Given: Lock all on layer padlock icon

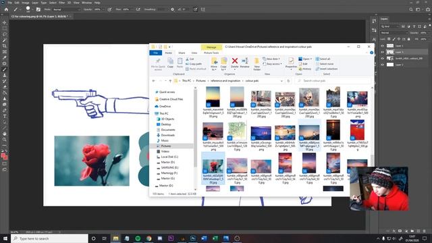Looking at the screenshot, I should 408,39.
